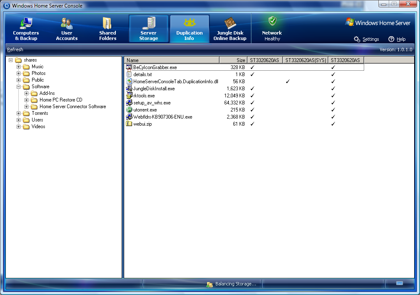Sort files by the Size column header
Screen dimensions: 420x295
coord(233,60)
